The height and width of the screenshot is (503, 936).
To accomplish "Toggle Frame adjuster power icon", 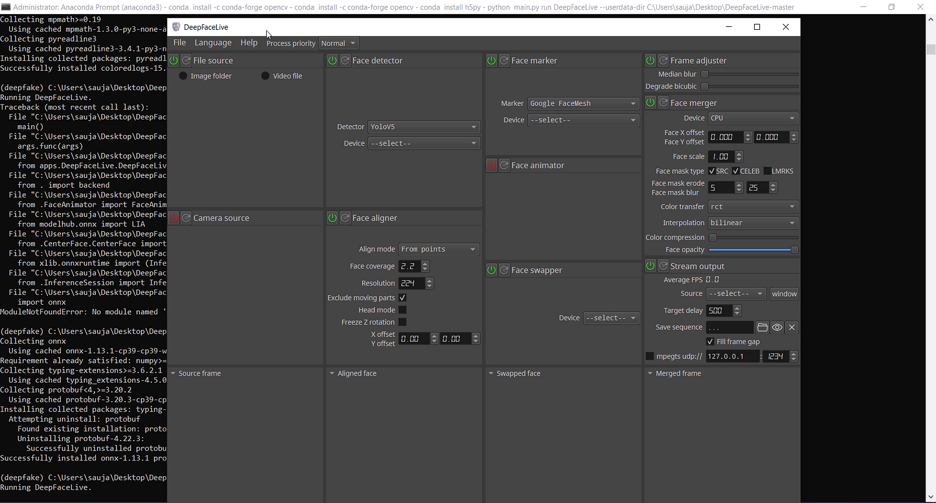I will pyautogui.click(x=651, y=60).
